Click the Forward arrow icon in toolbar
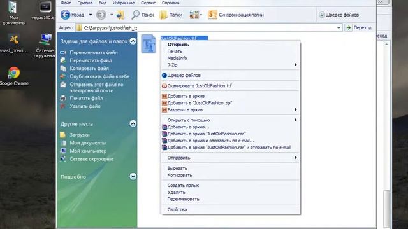This screenshot has height=229, width=408. [x=101, y=15]
